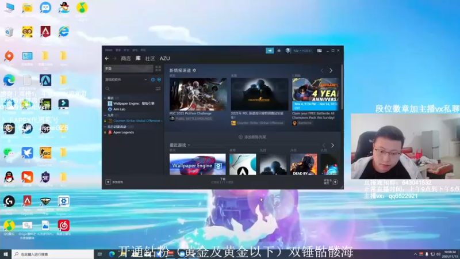
Task: Open the Origin desktop shortcut
Action: [x=9, y=56]
